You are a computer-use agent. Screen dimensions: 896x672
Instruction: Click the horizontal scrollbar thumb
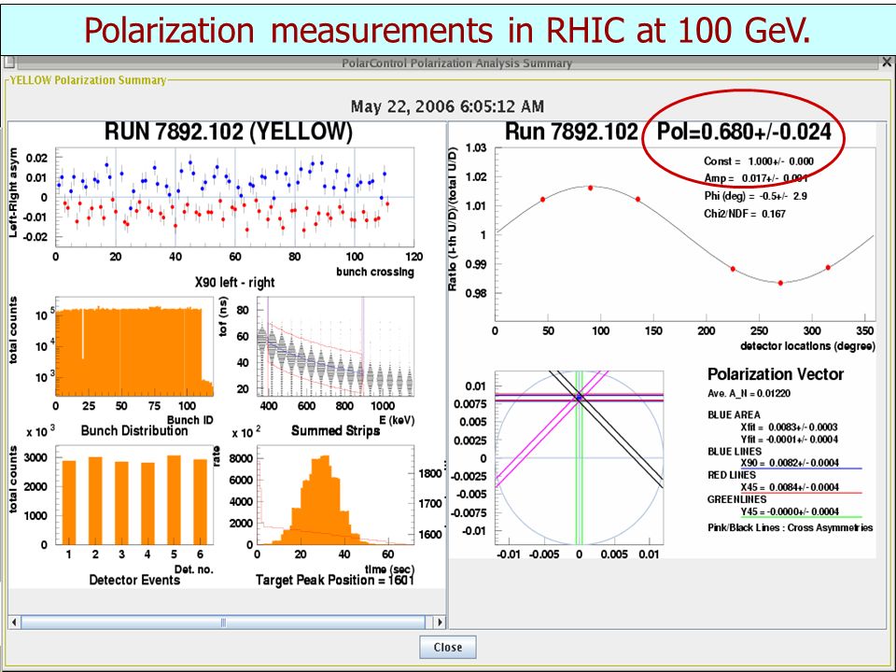click(x=223, y=622)
